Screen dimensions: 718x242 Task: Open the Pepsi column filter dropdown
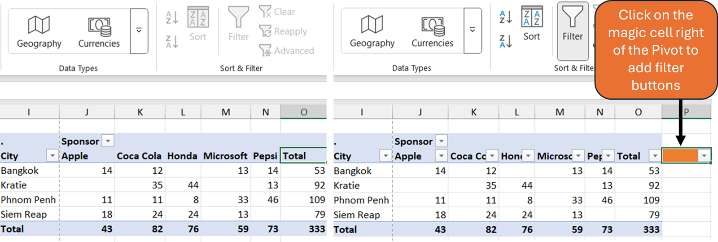[x=608, y=156]
